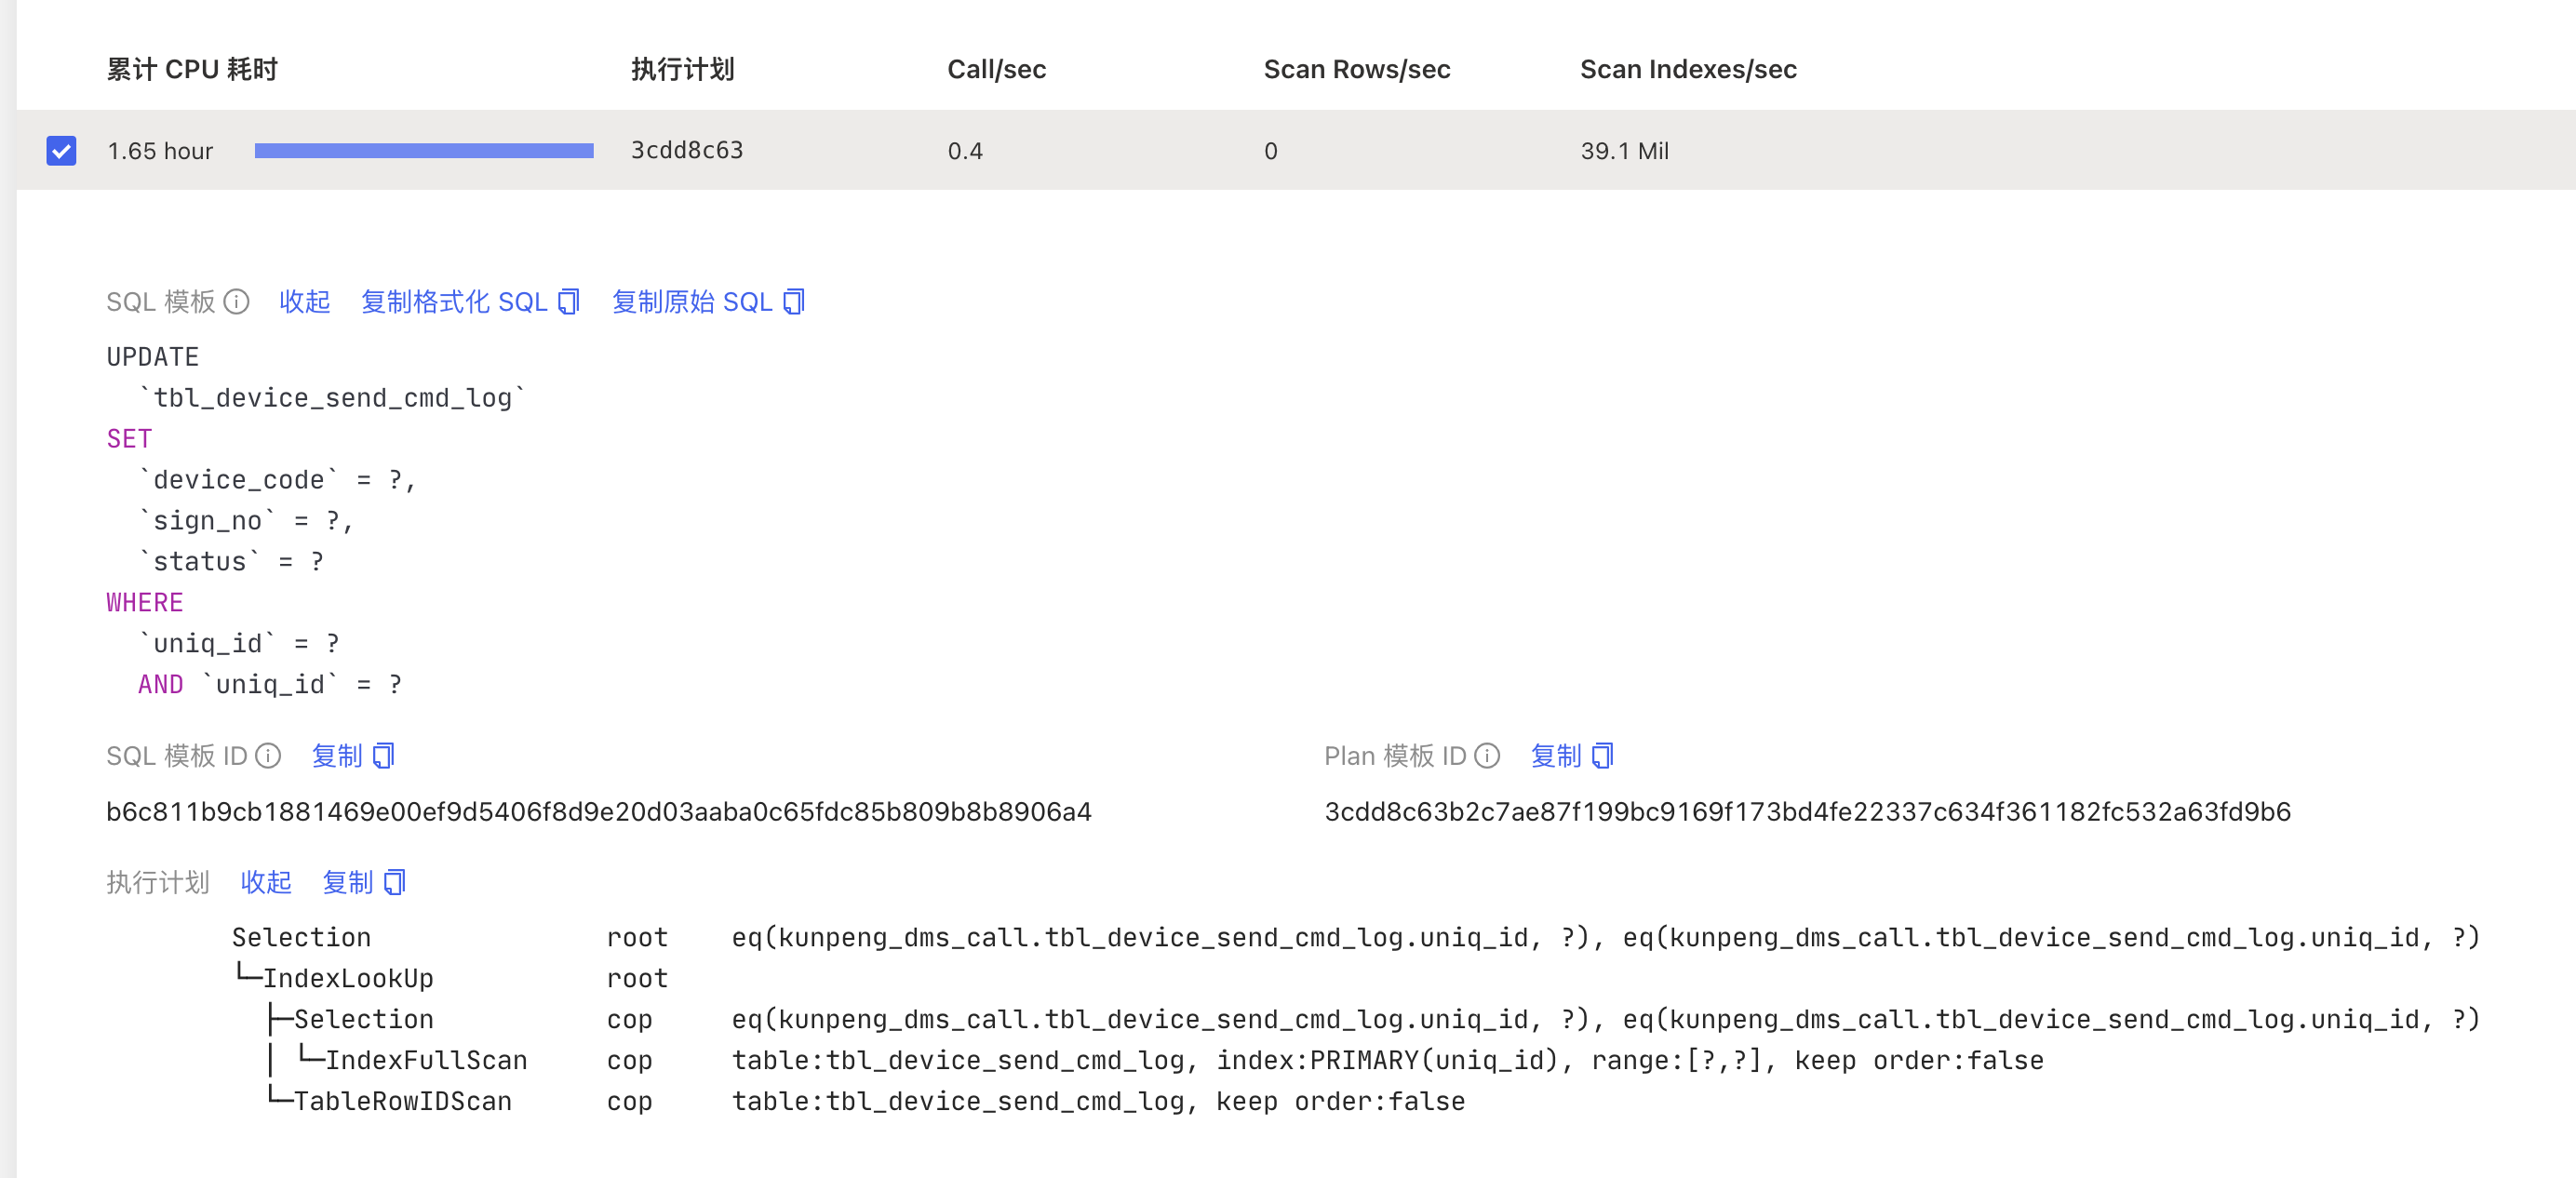Viewport: 2576px width, 1178px height.
Task: Click 复制格式化 SQL link
Action: (454, 302)
